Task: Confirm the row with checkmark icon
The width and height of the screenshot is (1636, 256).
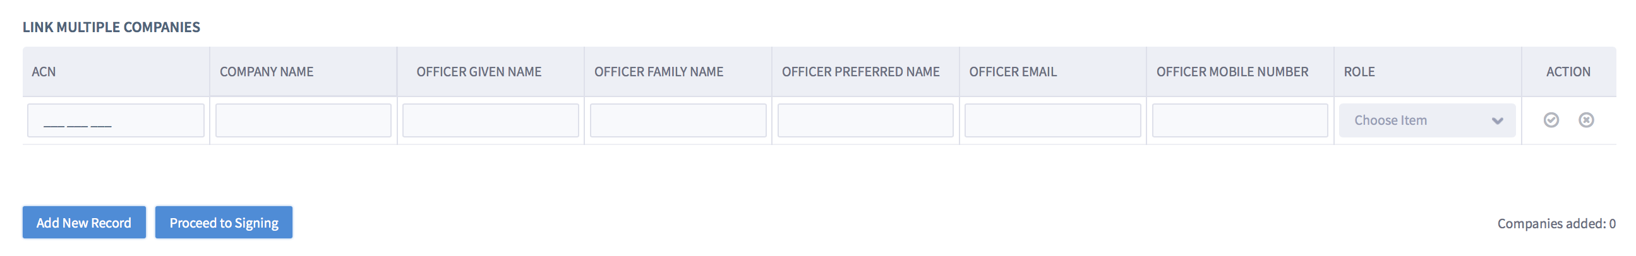Action: (x=1551, y=120)
